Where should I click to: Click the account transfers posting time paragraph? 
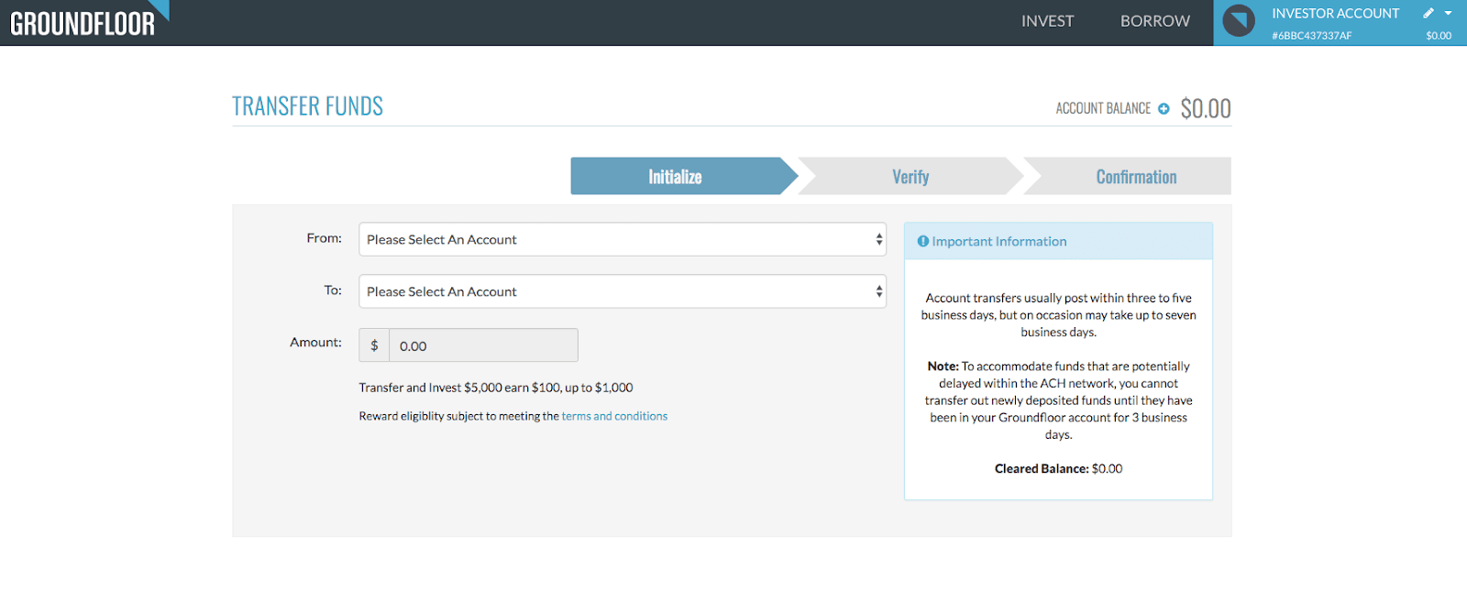1059,315
